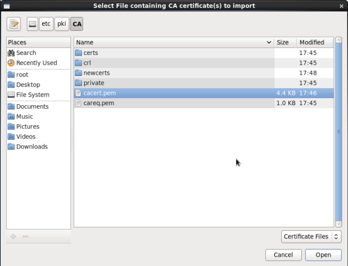Go to the pki path segment
This screenshot has height=266, width=348.
62,24
